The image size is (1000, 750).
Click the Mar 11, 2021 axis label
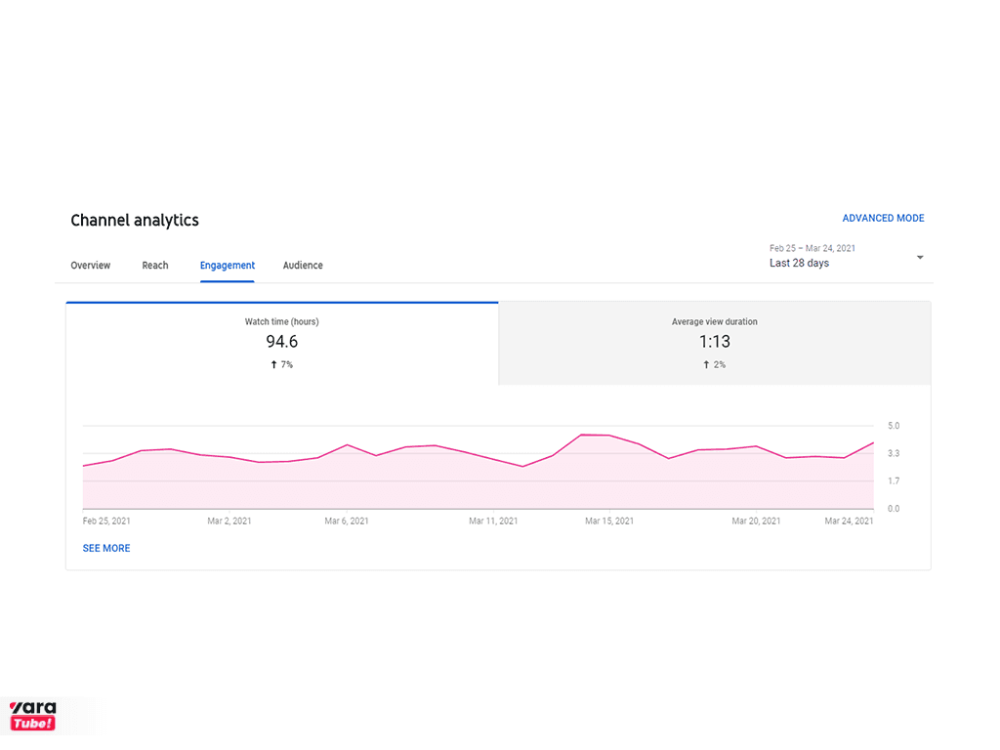493,521
